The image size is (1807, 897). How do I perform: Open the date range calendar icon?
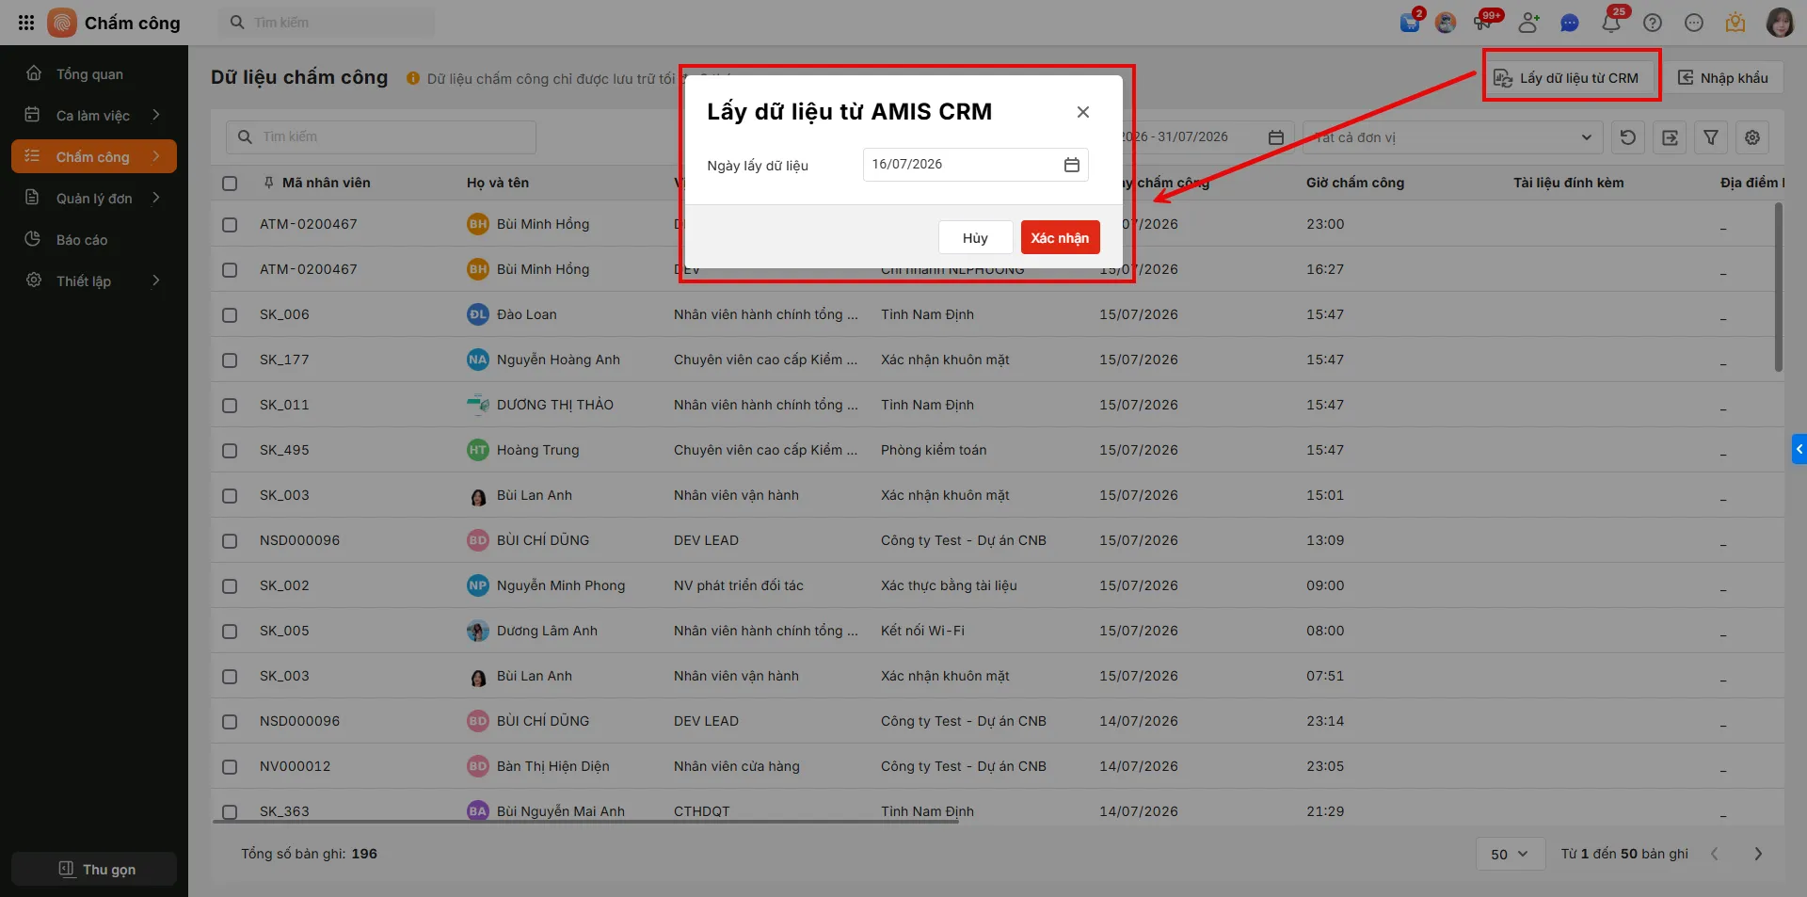click(1276, 137)
